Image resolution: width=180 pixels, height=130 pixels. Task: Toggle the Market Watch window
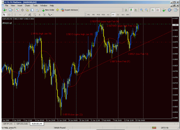tap(18, 10)
